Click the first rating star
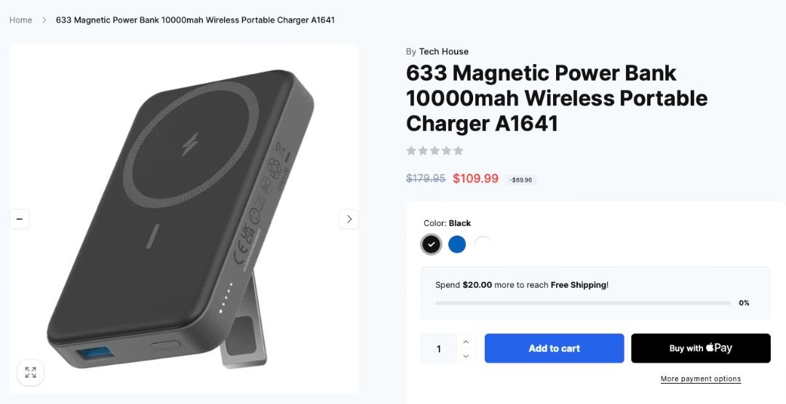Image resolution: width=786 pixels, height=404 pixels. (x=411, y=150)
